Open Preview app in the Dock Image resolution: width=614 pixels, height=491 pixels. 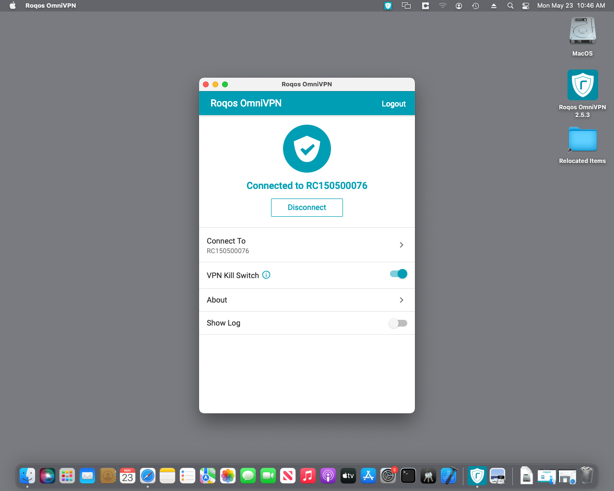(497, 476)
